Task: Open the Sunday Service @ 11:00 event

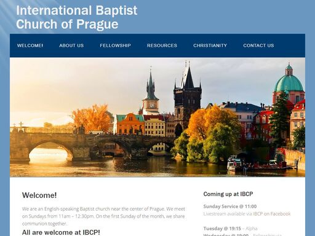Action: [x=230, y=206]
